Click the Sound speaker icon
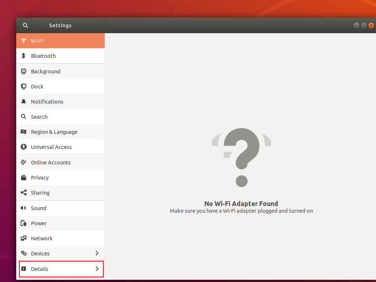Viewport: 376px width, 282px height. click(24, 208)
